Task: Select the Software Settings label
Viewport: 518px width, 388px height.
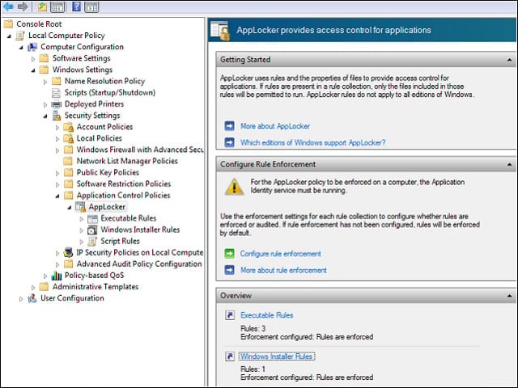Action: click(x=81, y=58)
